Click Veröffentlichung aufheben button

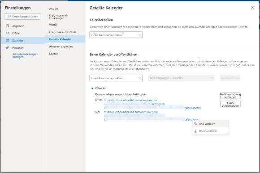[x=230, y=96]
